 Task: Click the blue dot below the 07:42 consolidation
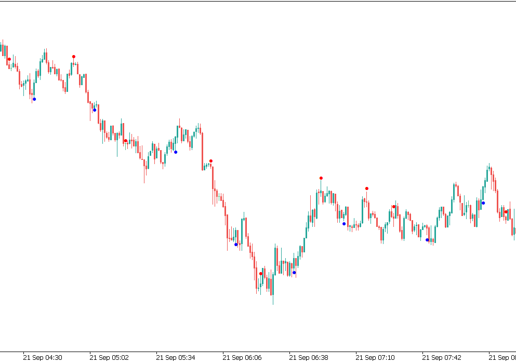point(427,239)
